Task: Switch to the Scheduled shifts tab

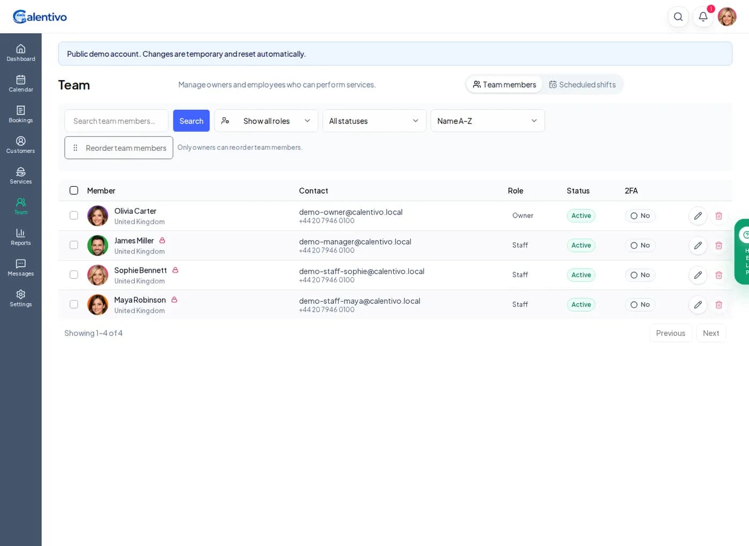Action: coord(582,84)
